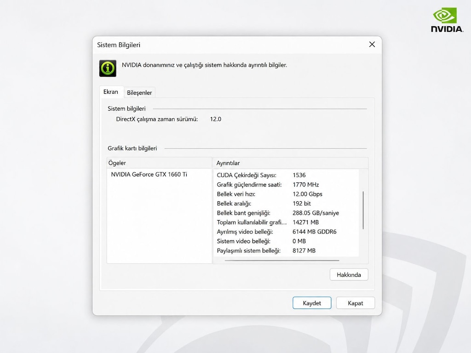This screenshot has width=471, height=353.
Task: Select the CUDA Çekirdeği Sayısı row
Action: click(x=286, y=175)
